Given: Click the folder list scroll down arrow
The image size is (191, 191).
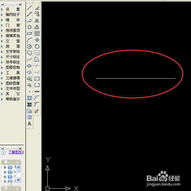Looking at the screenshot, I should pyautogui.click(x=18, y=180).
